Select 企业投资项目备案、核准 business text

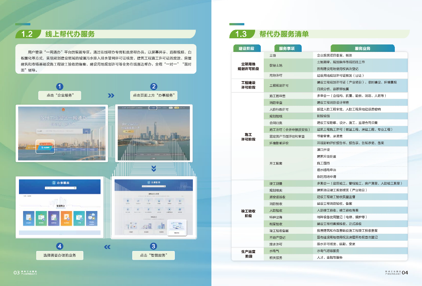334,56
